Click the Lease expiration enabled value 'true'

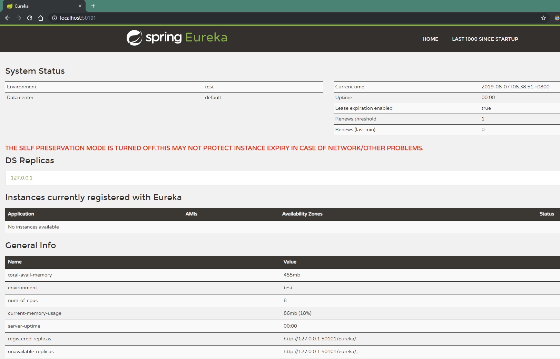pyautogui.click(x=486, y=108)
